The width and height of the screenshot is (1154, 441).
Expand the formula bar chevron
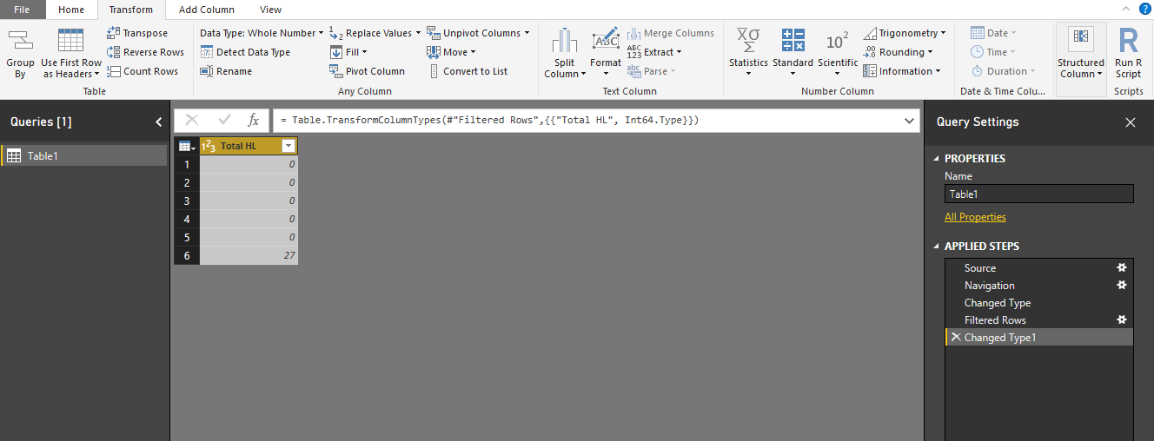point(910,120)
